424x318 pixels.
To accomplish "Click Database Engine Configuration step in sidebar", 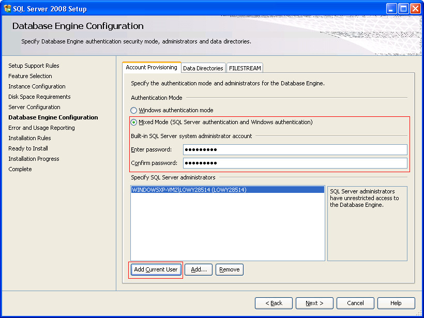I will 53,117.
